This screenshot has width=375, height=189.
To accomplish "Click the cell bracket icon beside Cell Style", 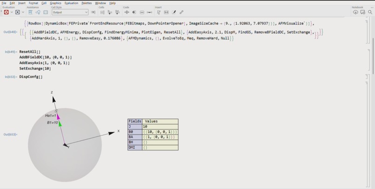I will point(93,12).
